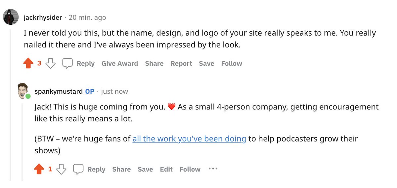Viewport: 397px width, 188px height.
Task: Upvote spankymustard's reply
Action: click(x=39, y=169)
